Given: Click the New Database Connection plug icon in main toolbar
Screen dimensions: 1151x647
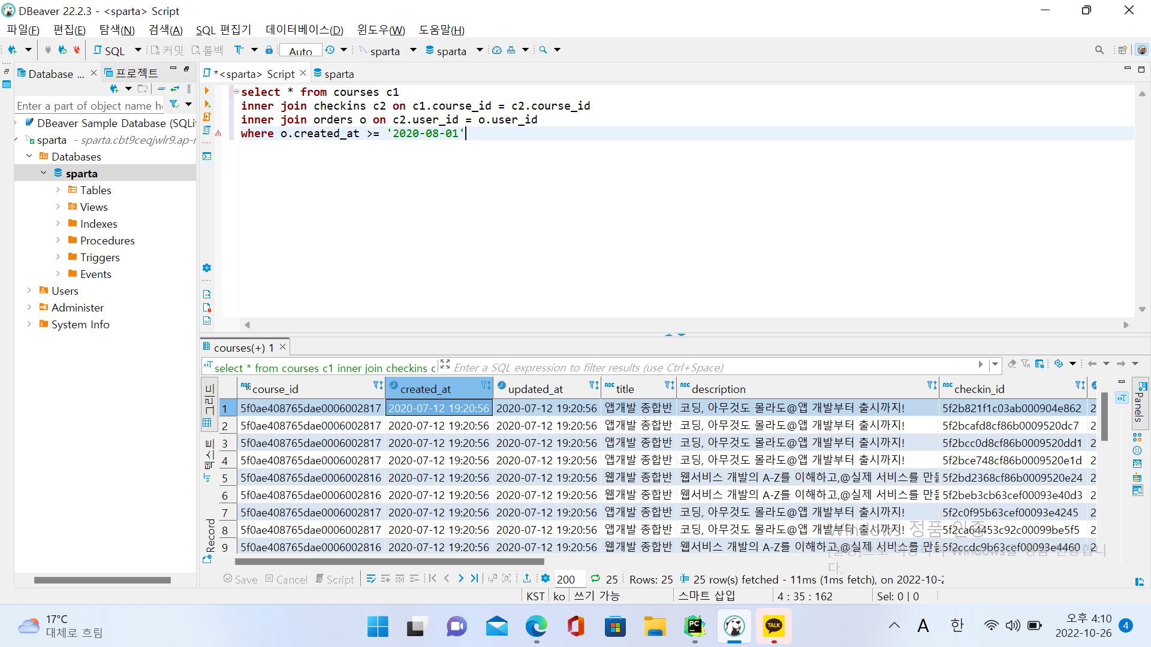Looking at the screenshot, I should (12, 50).
